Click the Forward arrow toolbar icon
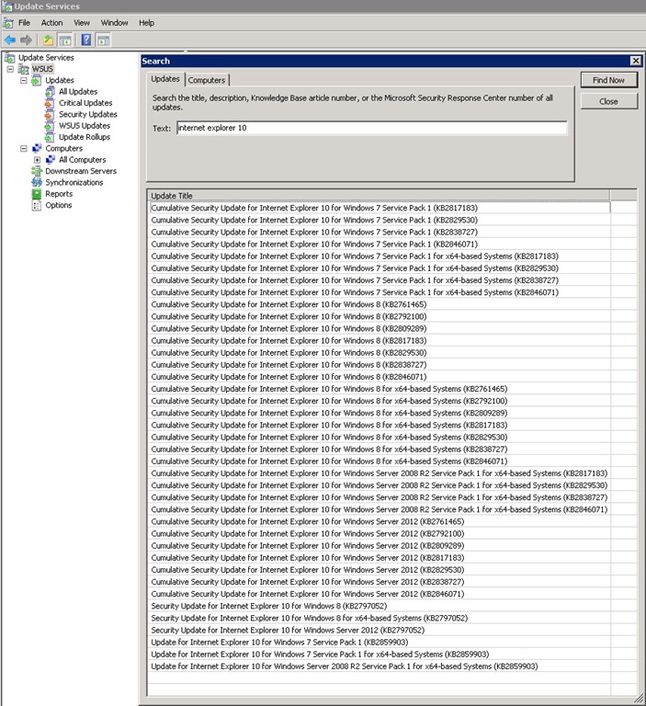The width and height of the screenshot is (646, 706). pyautogui.click(x=26, y=40)
